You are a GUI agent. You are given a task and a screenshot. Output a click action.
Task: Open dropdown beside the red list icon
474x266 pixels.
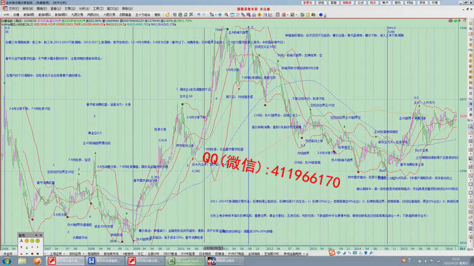(x=288, y=14)
